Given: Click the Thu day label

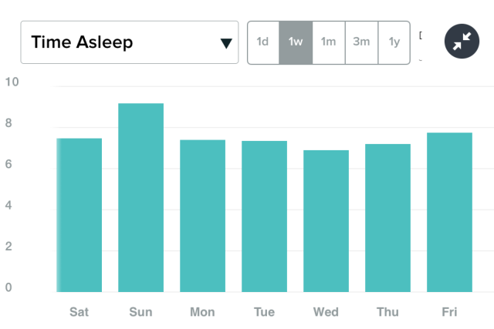Looking at the screenshot, I should point(387,312).
